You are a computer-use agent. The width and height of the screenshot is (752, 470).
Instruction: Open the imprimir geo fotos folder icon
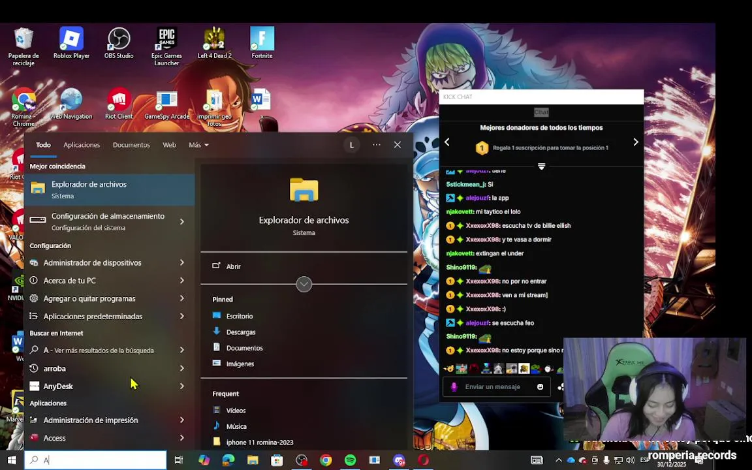coord(214,108)
